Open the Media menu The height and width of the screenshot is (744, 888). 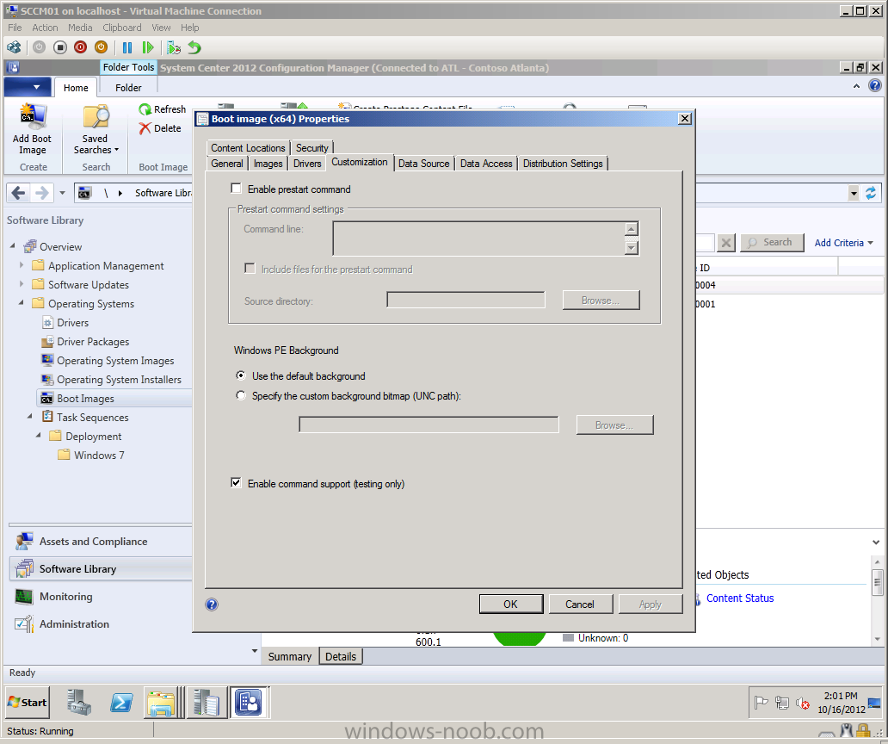(x=80, y=28)
